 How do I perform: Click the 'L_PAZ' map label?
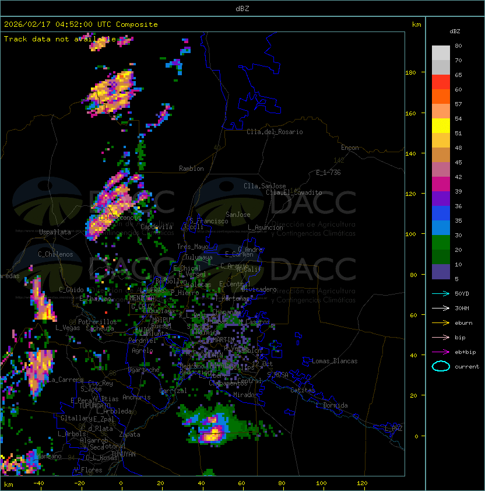(x=393, y=429)
